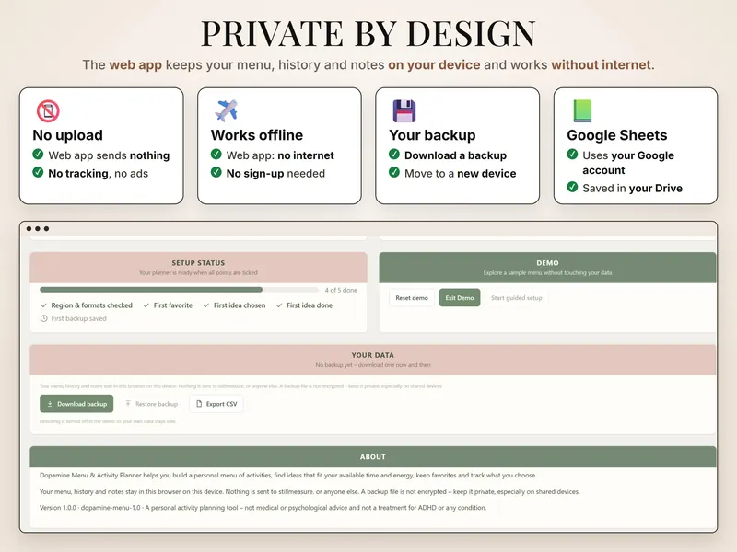Click green checkmark beside Move to a new device
Viewport: 737px width, 552px height.
(394, 172)
